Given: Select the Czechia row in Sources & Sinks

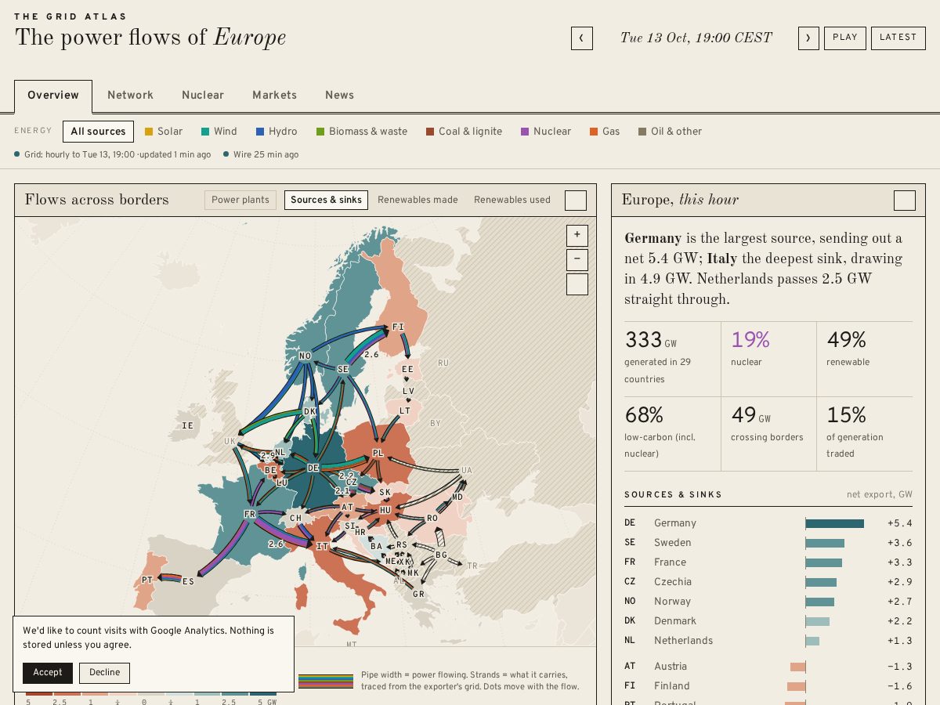Looking at the screenshot, I should (768, 582).
